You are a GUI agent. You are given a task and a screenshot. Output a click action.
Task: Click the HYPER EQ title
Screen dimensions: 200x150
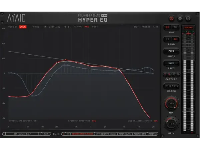pyautogui.click(x=93, y=20)
